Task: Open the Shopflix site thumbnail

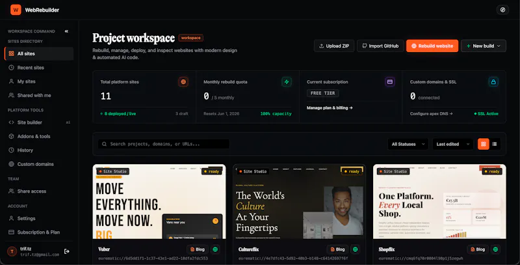Action: 439,201
